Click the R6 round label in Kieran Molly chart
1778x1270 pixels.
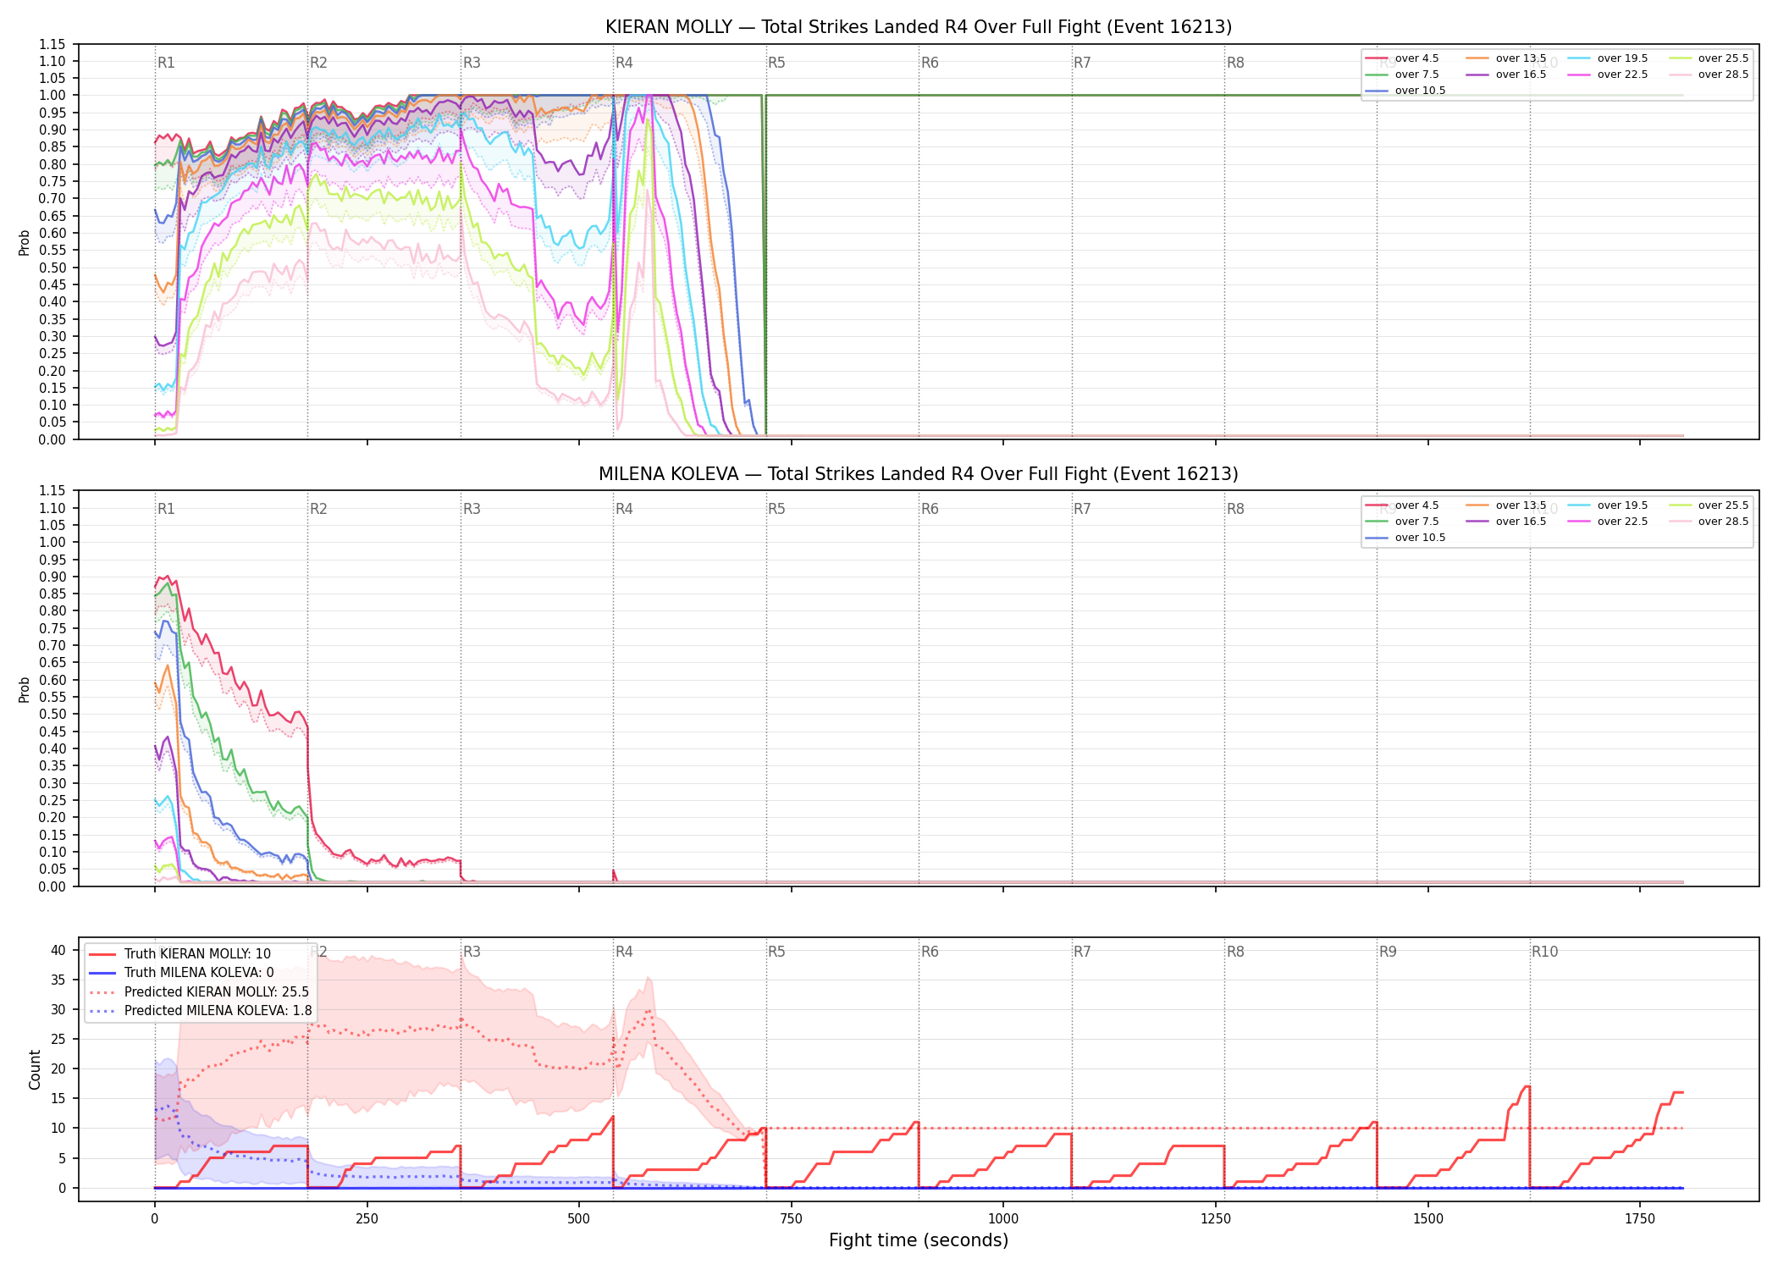tap(930, 63)
